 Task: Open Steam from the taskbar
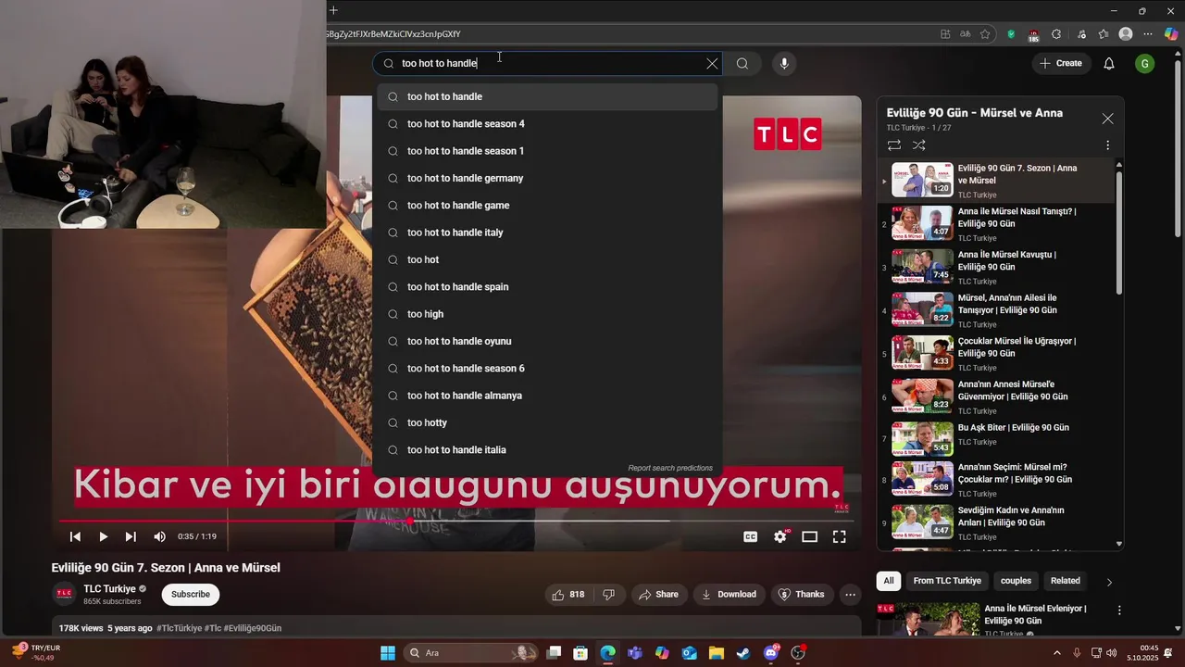coord(743,652)
